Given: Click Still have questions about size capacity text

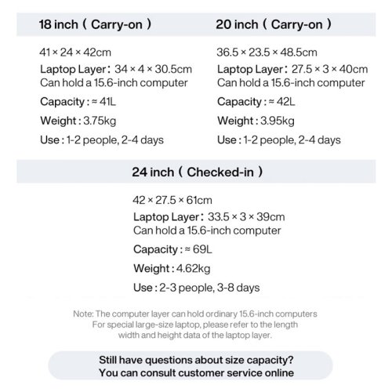Looking at the screenshot, I should tap(196, 360).
